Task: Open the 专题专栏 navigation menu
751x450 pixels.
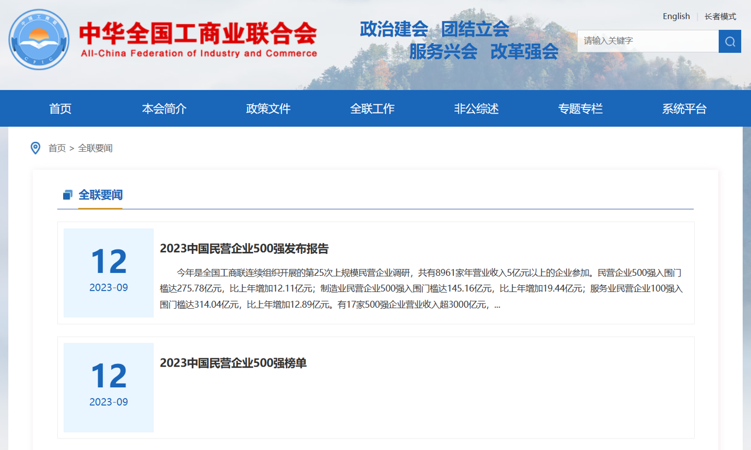Action: 580,108
